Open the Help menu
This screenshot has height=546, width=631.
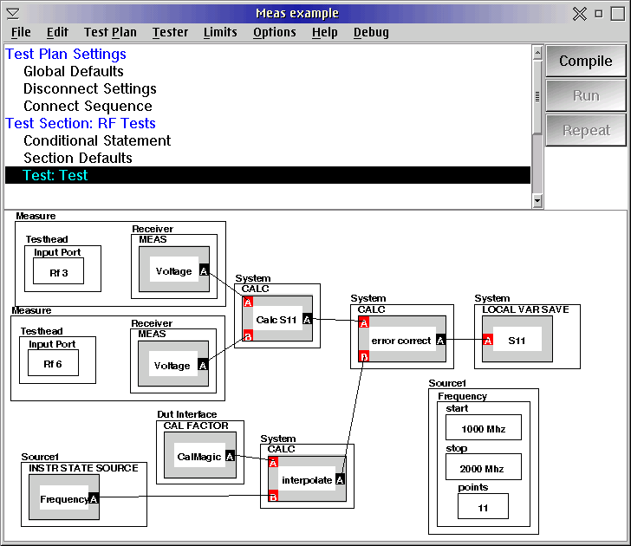[x=325, y=32]
